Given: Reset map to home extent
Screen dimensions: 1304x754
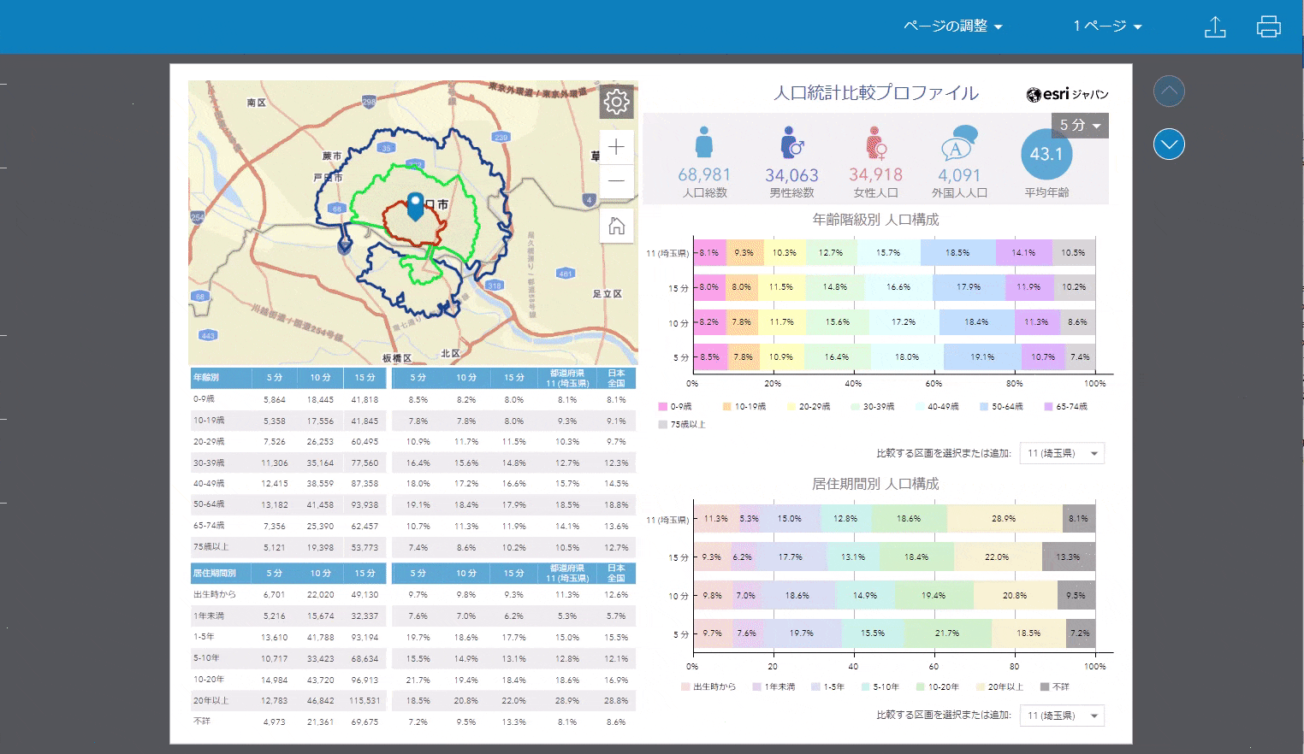Looking at the screenshot, I should pyautogui.click(x=616, y=226).
